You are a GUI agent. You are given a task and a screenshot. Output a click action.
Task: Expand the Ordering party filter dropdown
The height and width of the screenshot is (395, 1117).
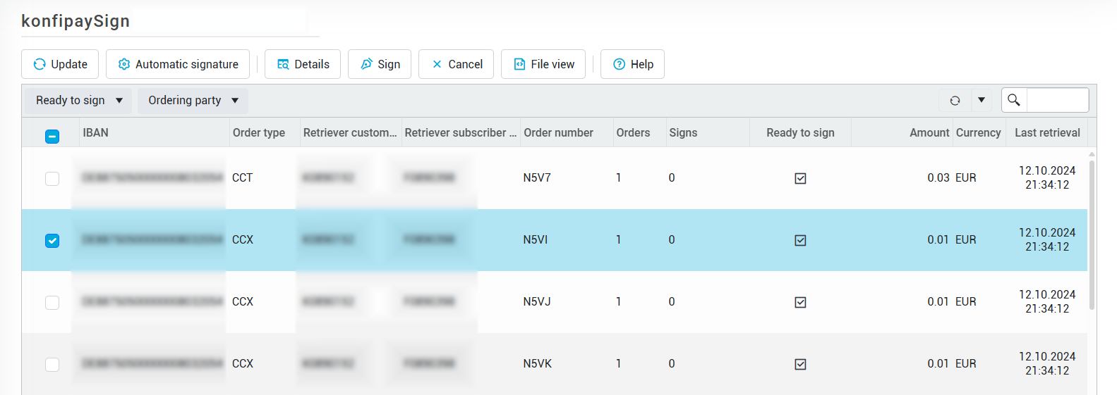(x=193, y=101)
